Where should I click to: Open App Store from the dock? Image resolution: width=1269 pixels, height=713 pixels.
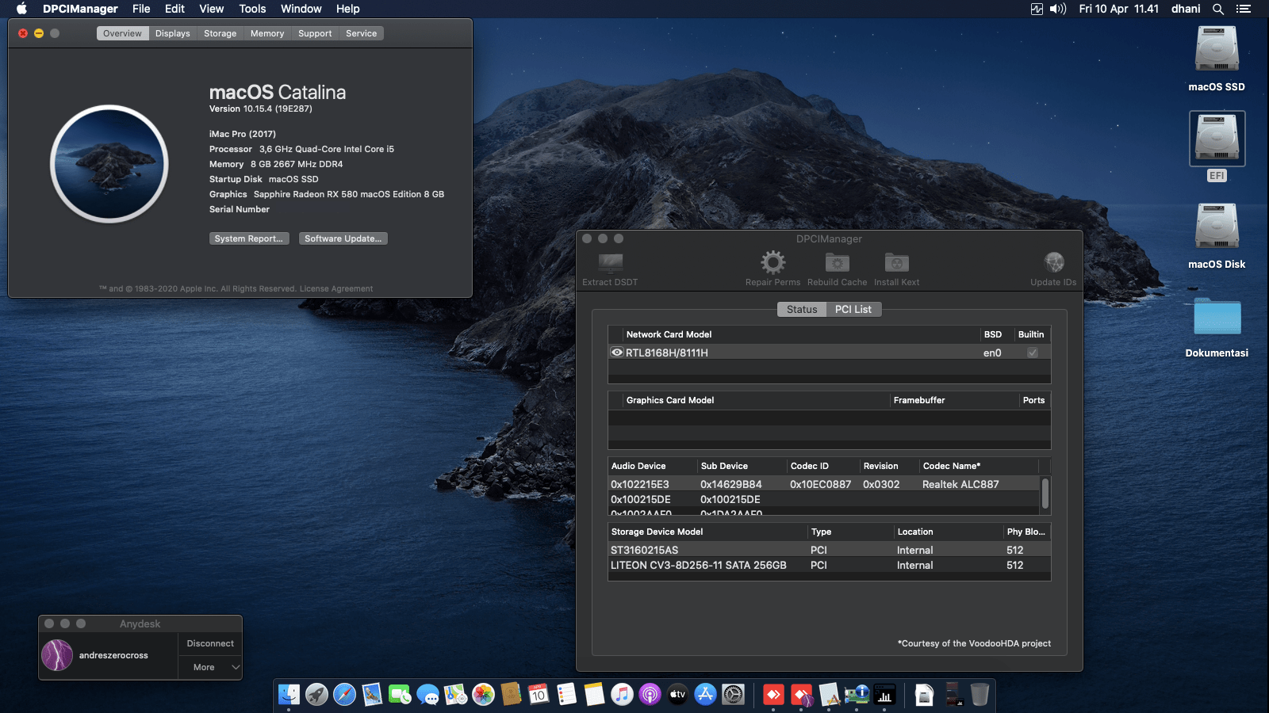point(705,695)
